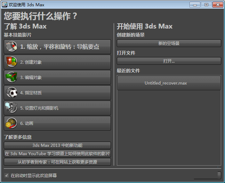225x183 pixels.
Task: Open the 1. 缩放，平移和旋转 tutorial
Action: pos(57,47)
